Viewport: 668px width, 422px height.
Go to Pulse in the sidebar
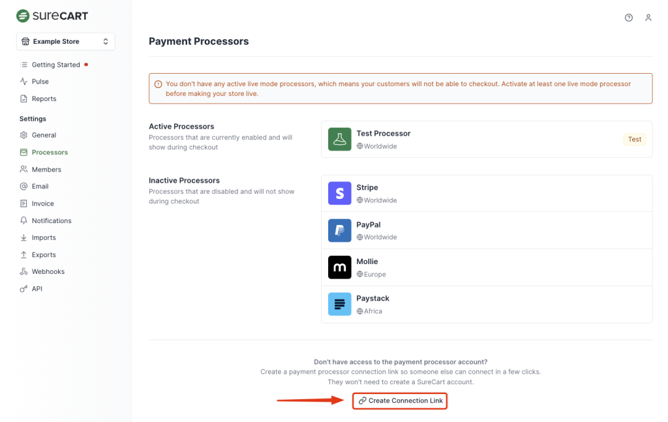[40, 82]
